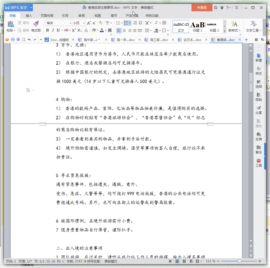
Task: Click the Cut (剪切) scissors button
Action: (x=24, y=23)
